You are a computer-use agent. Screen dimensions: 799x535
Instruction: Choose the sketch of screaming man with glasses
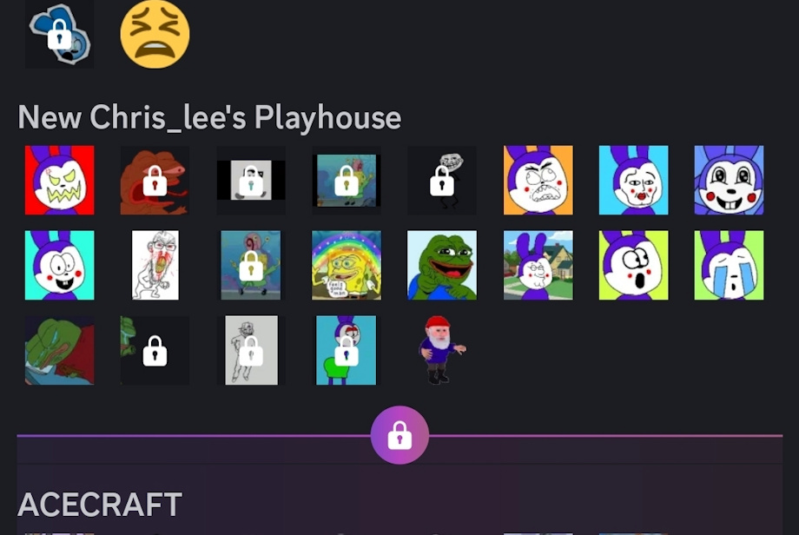[155, 265]
